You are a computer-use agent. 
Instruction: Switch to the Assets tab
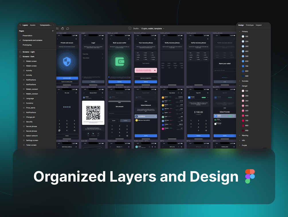(x=33, y=25)
